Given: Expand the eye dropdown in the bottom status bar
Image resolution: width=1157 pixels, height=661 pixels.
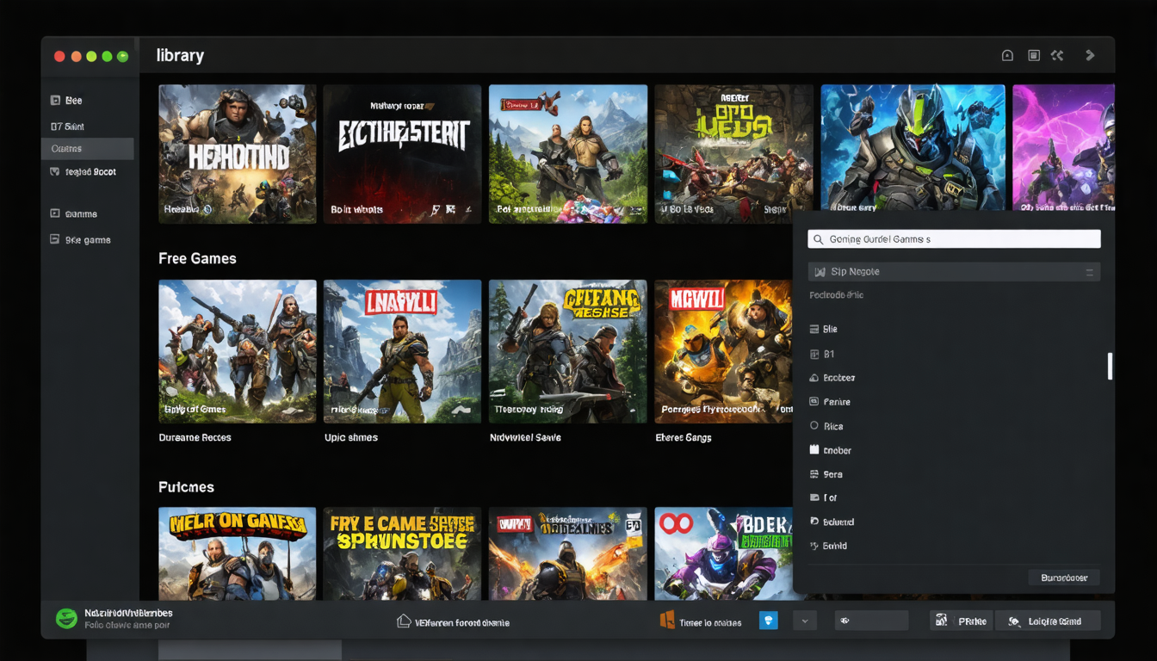Looking at the screenshot, I should 871,620.
